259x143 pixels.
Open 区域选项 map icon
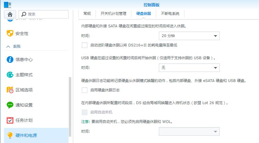(x=10, y=90)
